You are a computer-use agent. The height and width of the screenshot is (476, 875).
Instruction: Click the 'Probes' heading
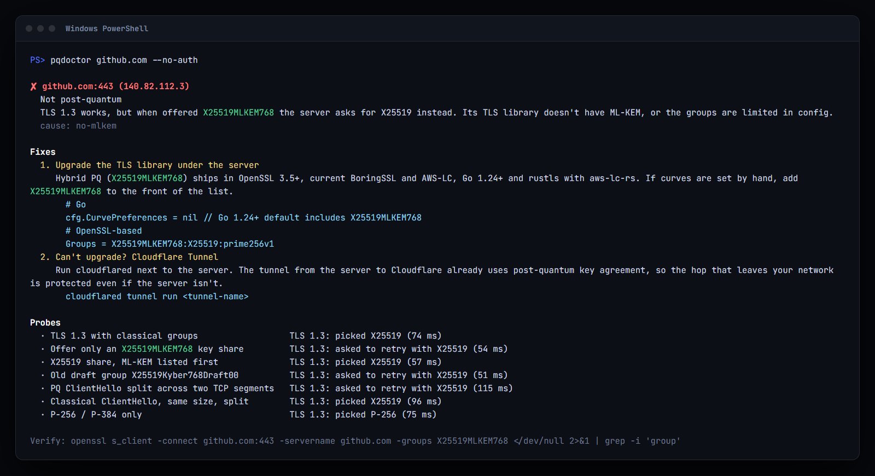click(45, 323)
